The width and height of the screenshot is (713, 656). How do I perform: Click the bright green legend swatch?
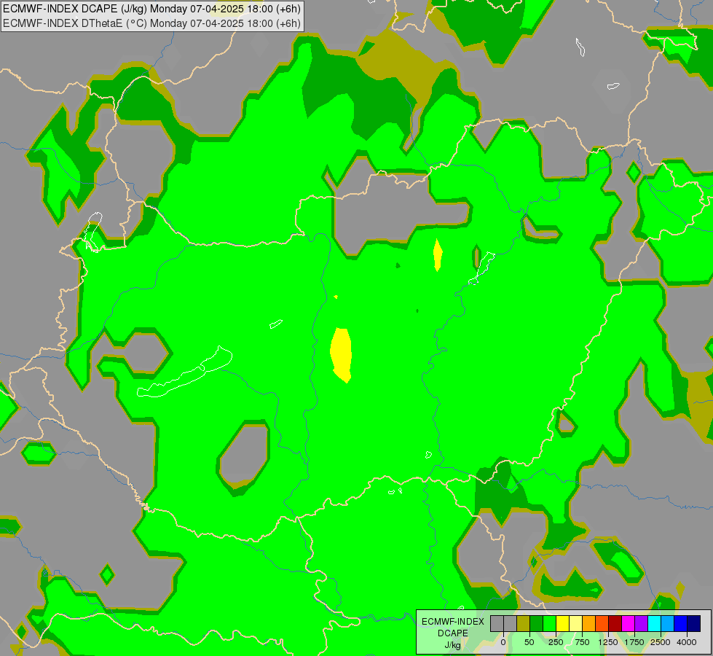(549, 624)
